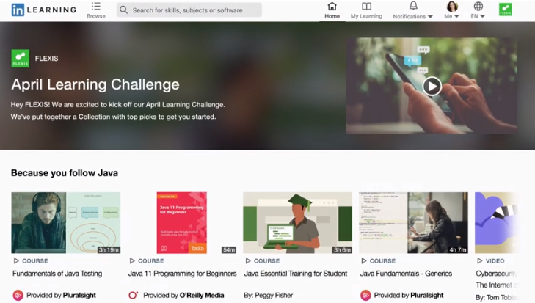Image resolution: width=535 pixels, height=303 pixels.
Task: Click the search magnifier icon
Action: point(123,10)
